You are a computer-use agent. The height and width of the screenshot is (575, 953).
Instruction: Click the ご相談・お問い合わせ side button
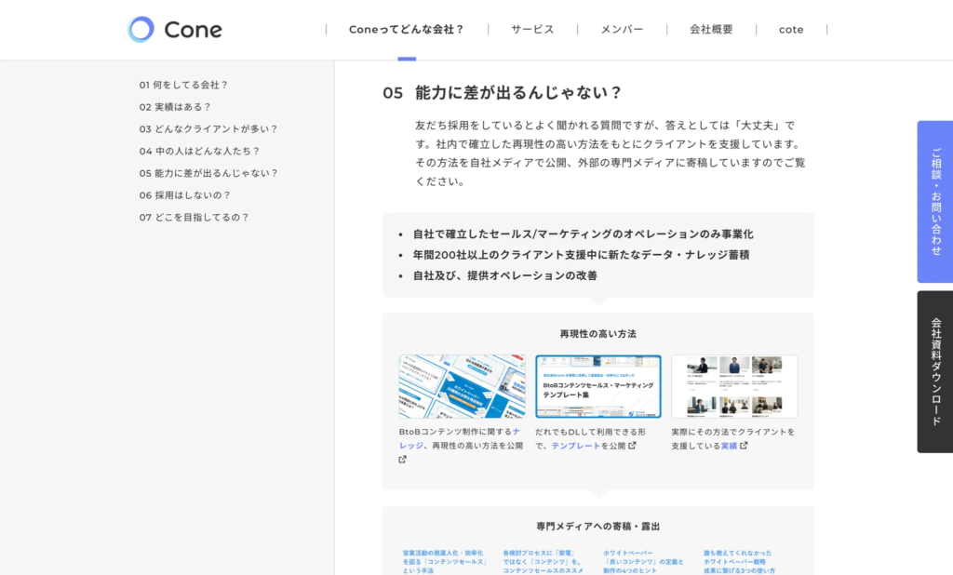[x=934, y=202]
